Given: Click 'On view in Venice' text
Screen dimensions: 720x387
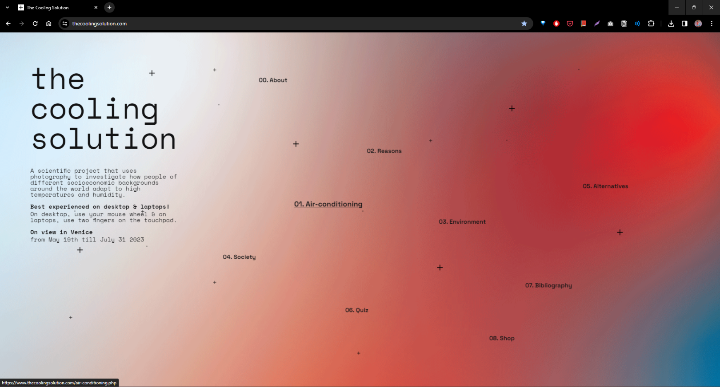Looking at the screenshot, I should coord(61,232).
